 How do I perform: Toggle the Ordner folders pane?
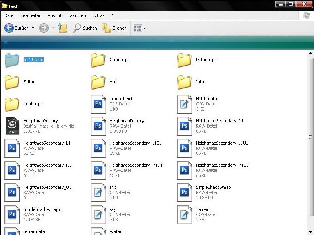[x=114, y=28]
